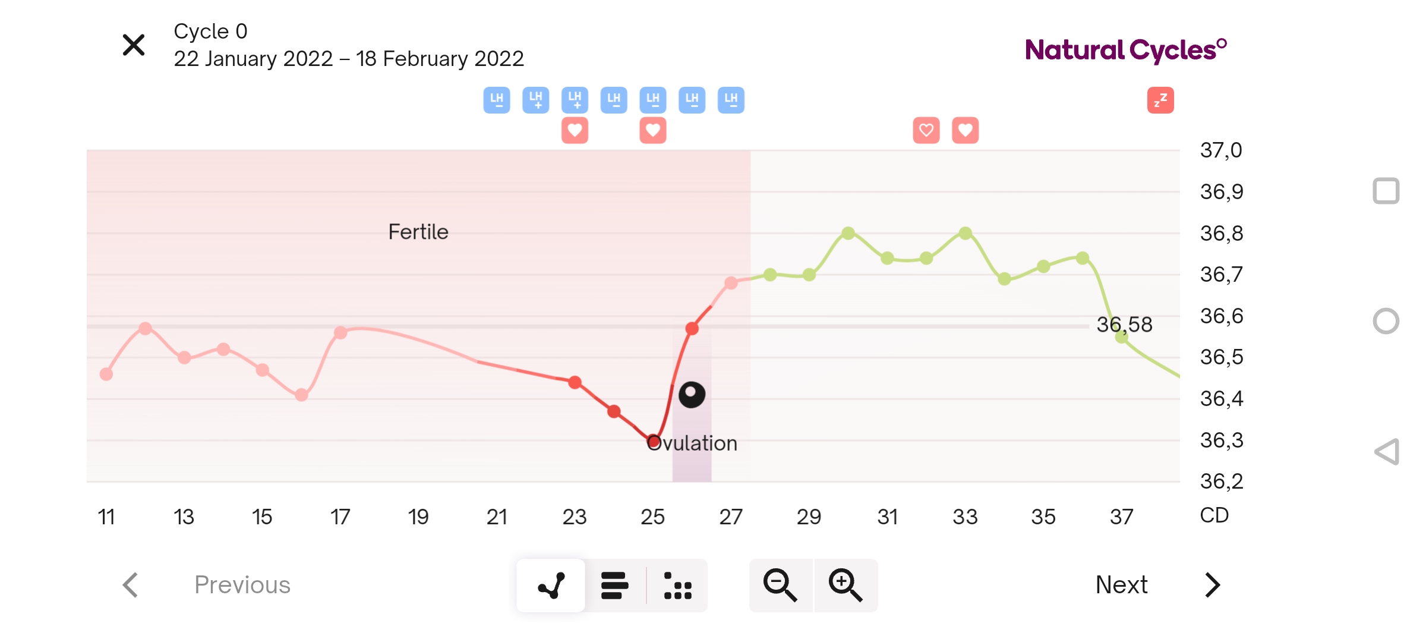
Task: Tap the heart icon above day 33
Action: (x=965, y=130)
